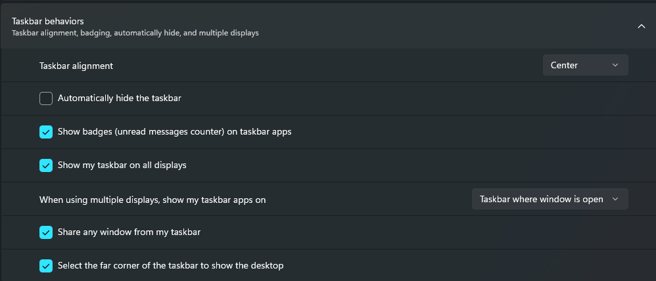Collapse the Taskbar behaviors section chevron
The image size is (656, 281).
(x=641, y=26)
